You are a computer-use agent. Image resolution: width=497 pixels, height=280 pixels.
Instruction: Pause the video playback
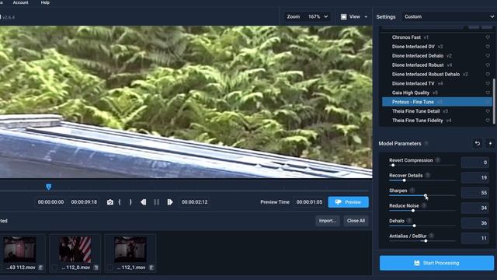click(157, 202)
